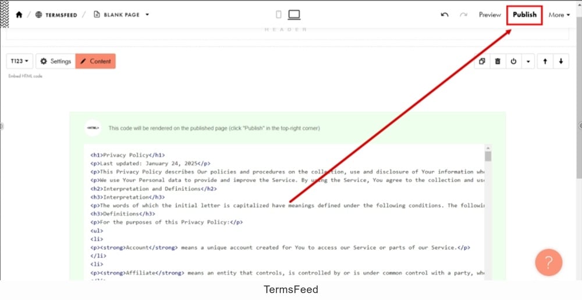The image size is (582, 300).
Task: Open the More menu
Action: point(559,15)
